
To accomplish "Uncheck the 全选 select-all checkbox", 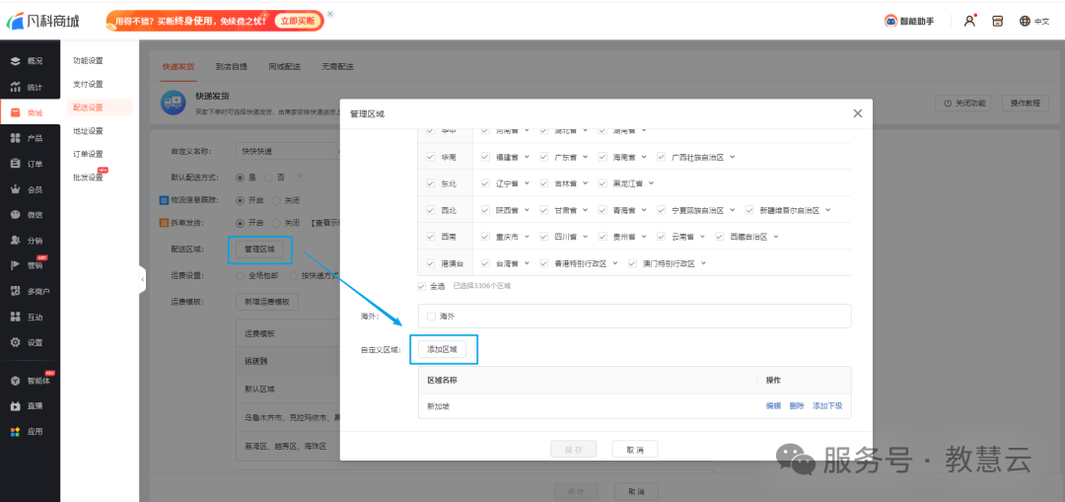I will pyautogui.click(x=423, y=286).
